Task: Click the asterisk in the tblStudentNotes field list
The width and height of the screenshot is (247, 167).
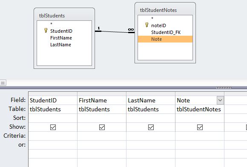Action: 152,18
